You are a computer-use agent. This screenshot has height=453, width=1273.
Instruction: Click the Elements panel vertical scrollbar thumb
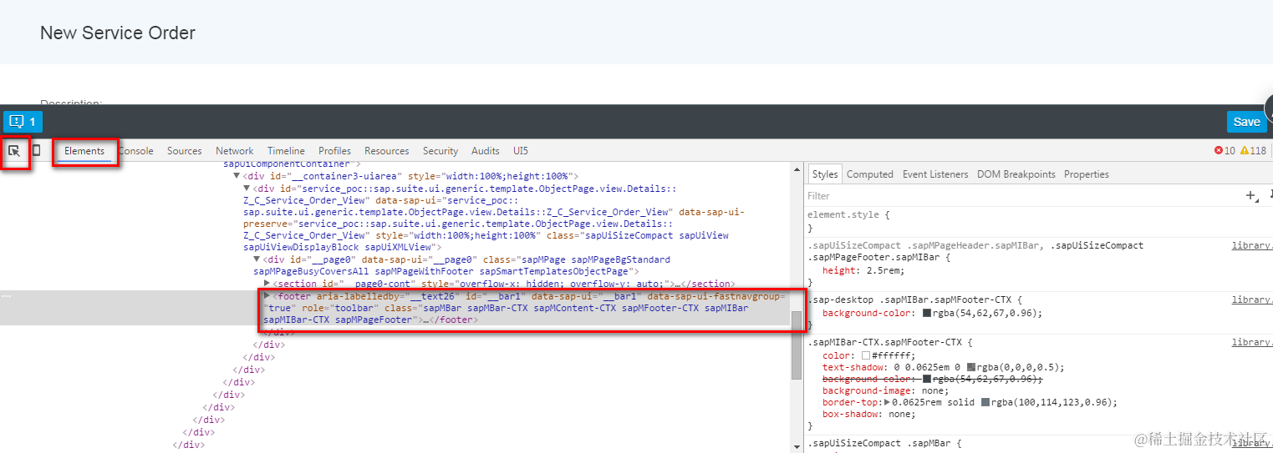[797, 345]
